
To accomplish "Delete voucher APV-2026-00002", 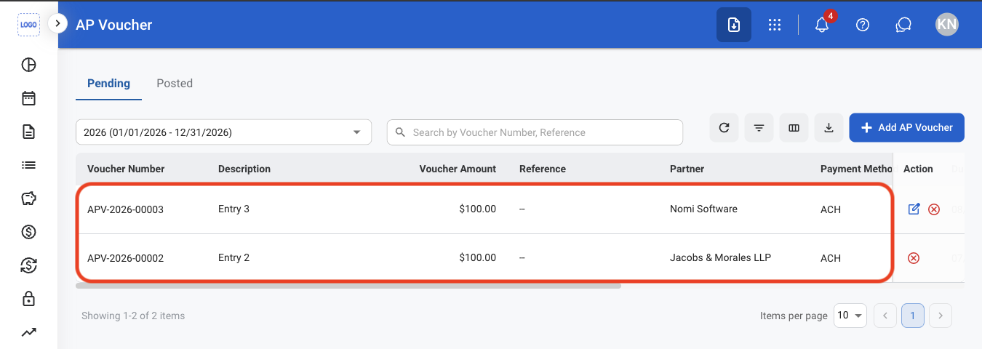I will 914,258.
